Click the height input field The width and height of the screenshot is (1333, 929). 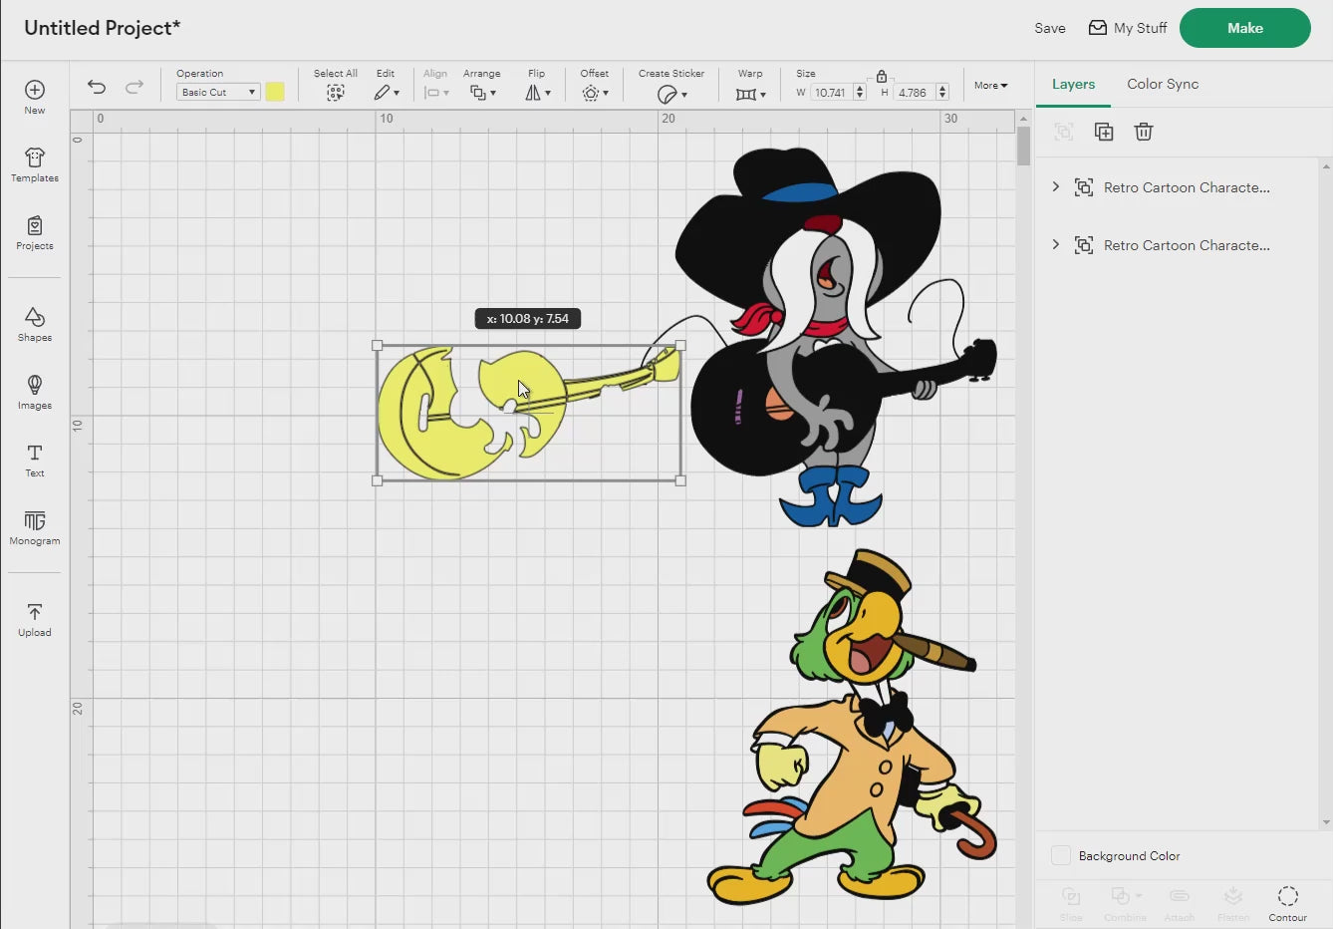(914, 93)
